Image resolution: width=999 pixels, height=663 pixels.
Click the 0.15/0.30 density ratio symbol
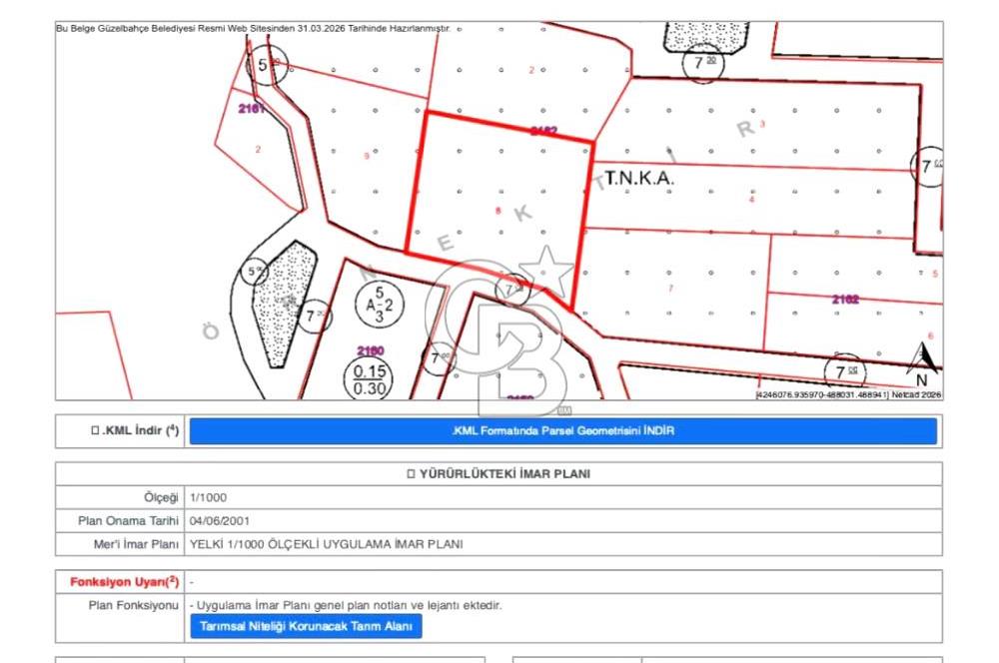[x=370, y=381]
